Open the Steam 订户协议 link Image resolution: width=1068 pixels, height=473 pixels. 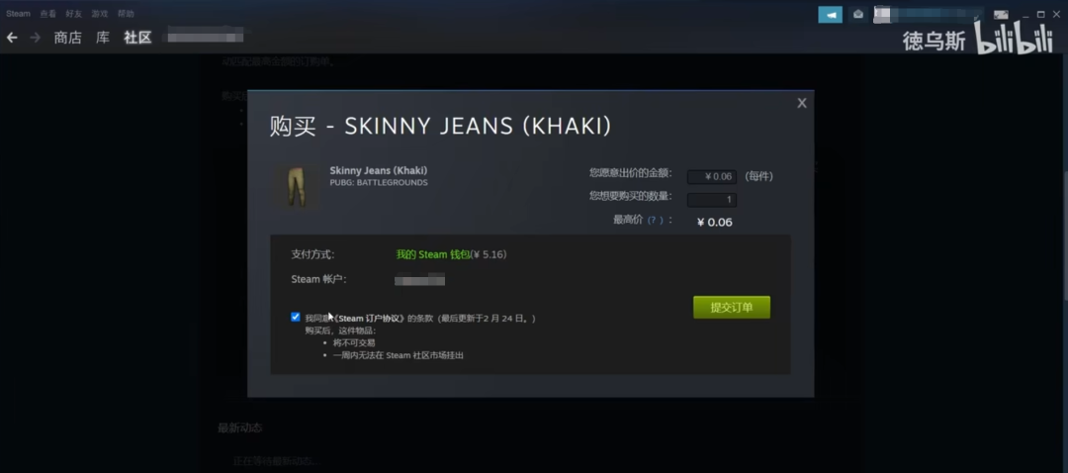[370, 319]
